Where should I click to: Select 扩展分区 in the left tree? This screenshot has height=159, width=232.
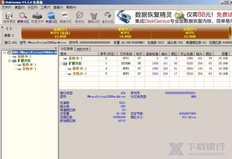tap(24, 61)
